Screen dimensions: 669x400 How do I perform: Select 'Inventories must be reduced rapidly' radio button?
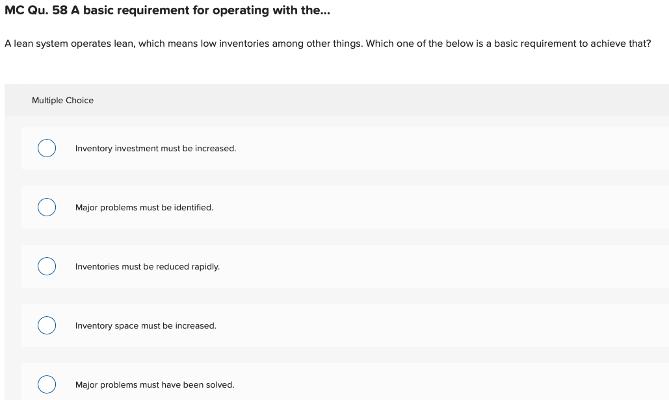coord(46,266)
